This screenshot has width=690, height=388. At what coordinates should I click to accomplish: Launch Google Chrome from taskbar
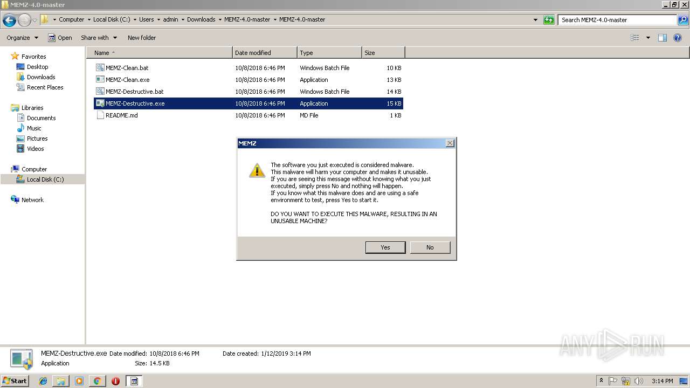[x=97, y=381]
